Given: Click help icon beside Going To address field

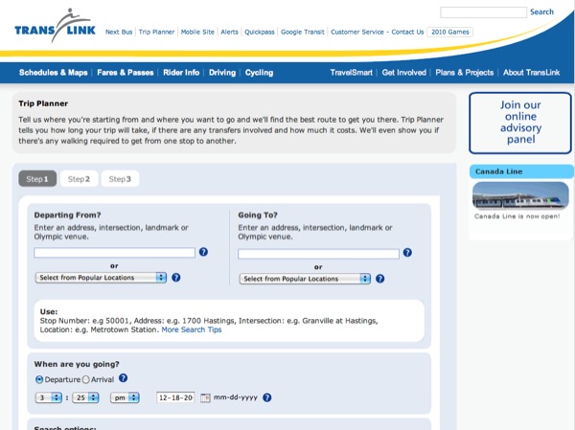Looking at the screenshot, I should 407,253.
